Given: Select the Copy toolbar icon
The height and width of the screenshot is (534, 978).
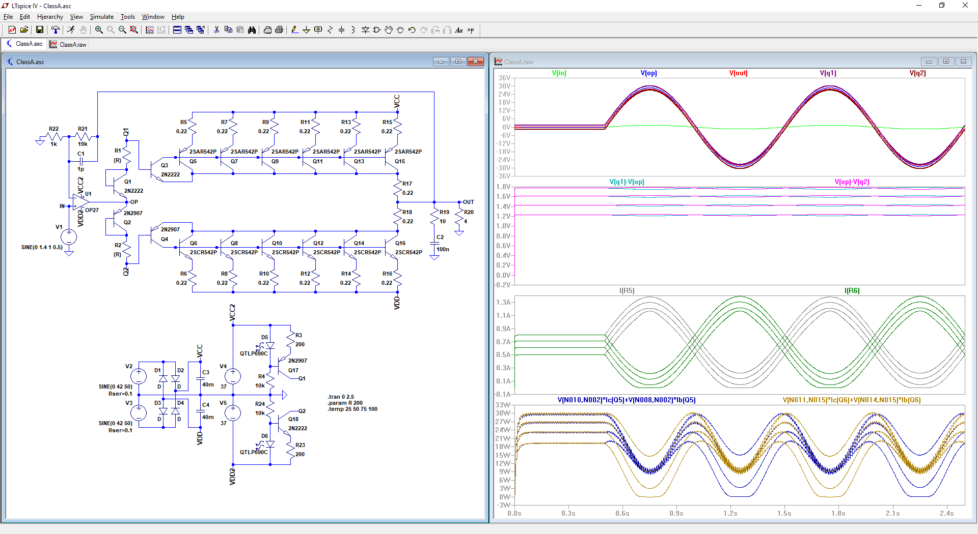Looking at the screenshot, I should [x=228, y=30].
